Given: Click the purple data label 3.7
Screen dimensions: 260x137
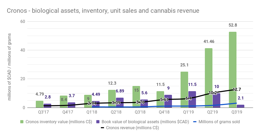Looking at the screenshot, I should (72, 96).
